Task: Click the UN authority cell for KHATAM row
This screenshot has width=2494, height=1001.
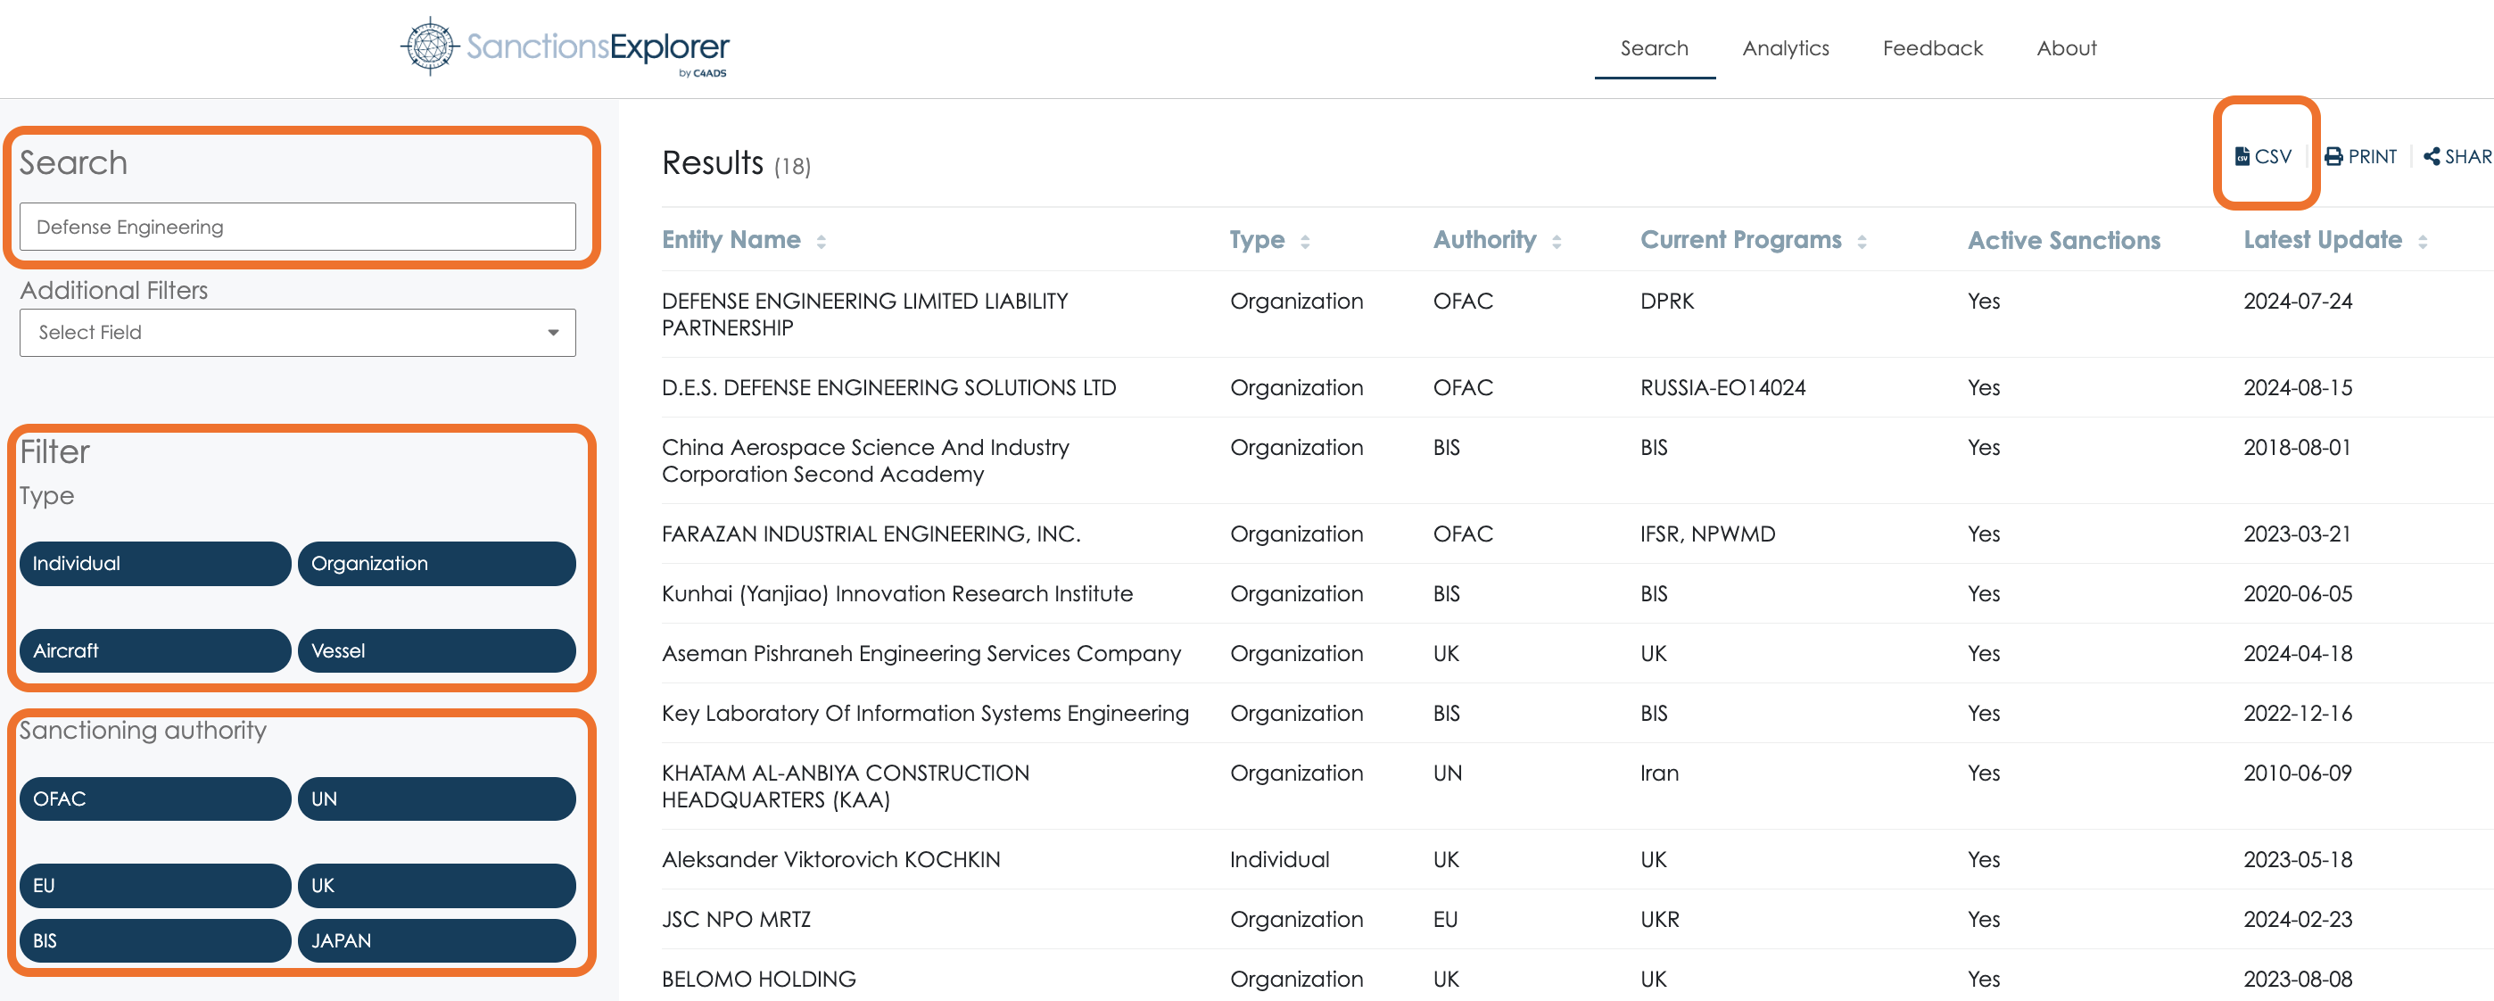Action: coord(1447,773)
